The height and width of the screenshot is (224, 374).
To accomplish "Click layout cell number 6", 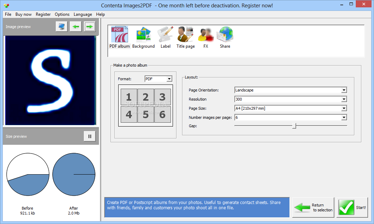I will pyautogui.click(x=162, y=114).
